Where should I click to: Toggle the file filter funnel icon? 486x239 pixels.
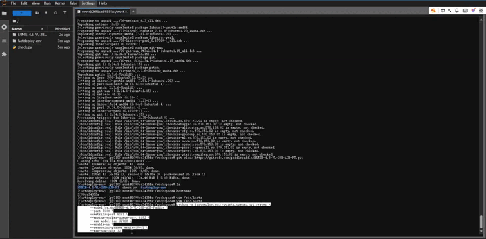click(x=65, y=13)
